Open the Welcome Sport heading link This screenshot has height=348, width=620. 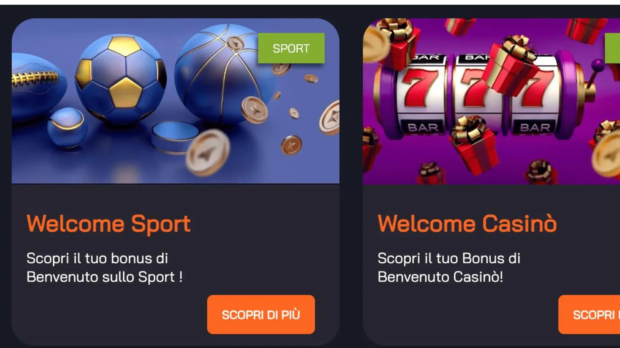[108, 223]
